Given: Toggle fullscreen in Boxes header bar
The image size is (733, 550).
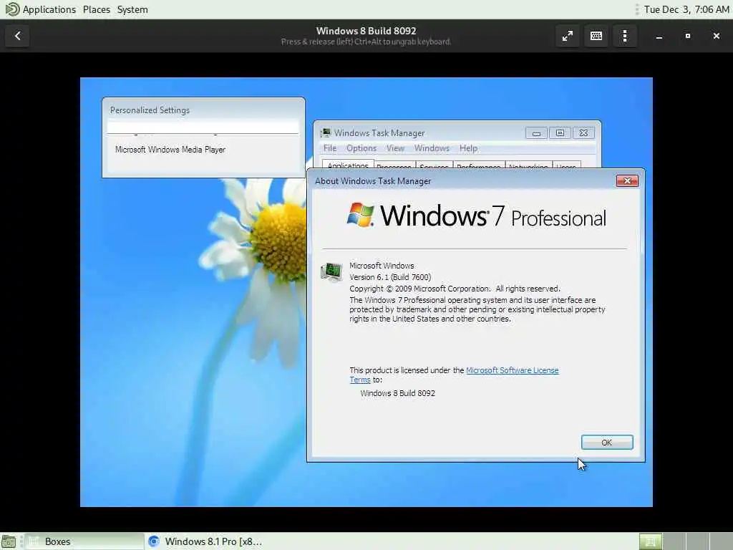Looking at the screenshot, I should pos(568,36).
